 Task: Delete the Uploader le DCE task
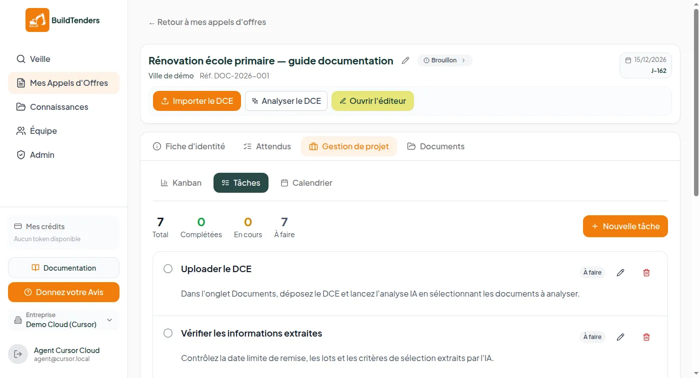[x=646, y=273]
